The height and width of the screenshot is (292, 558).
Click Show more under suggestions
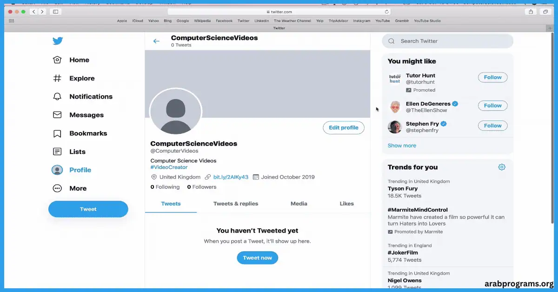click(402, 146)
